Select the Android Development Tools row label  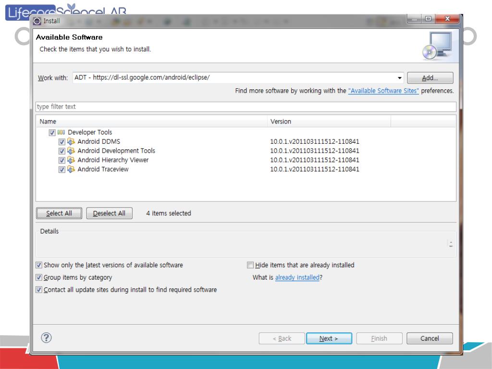(116, 150)
